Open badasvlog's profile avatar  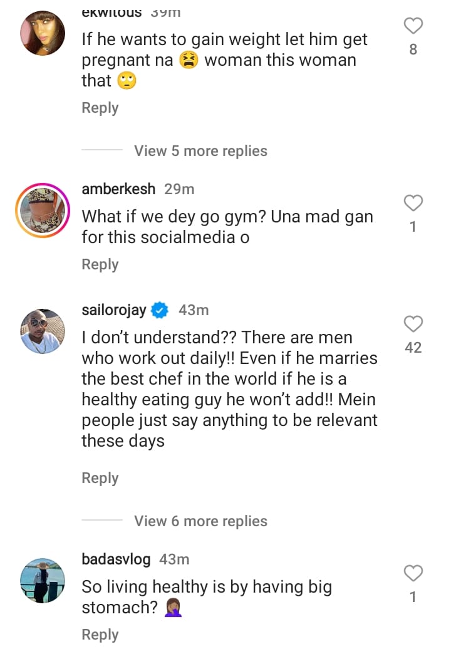click(x=43, y=580)
